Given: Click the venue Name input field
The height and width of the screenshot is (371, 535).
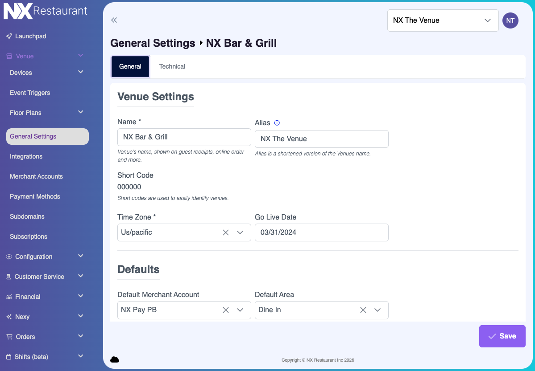Looking at the screenshot, I should pyautogui.click(x=184, y=137).
